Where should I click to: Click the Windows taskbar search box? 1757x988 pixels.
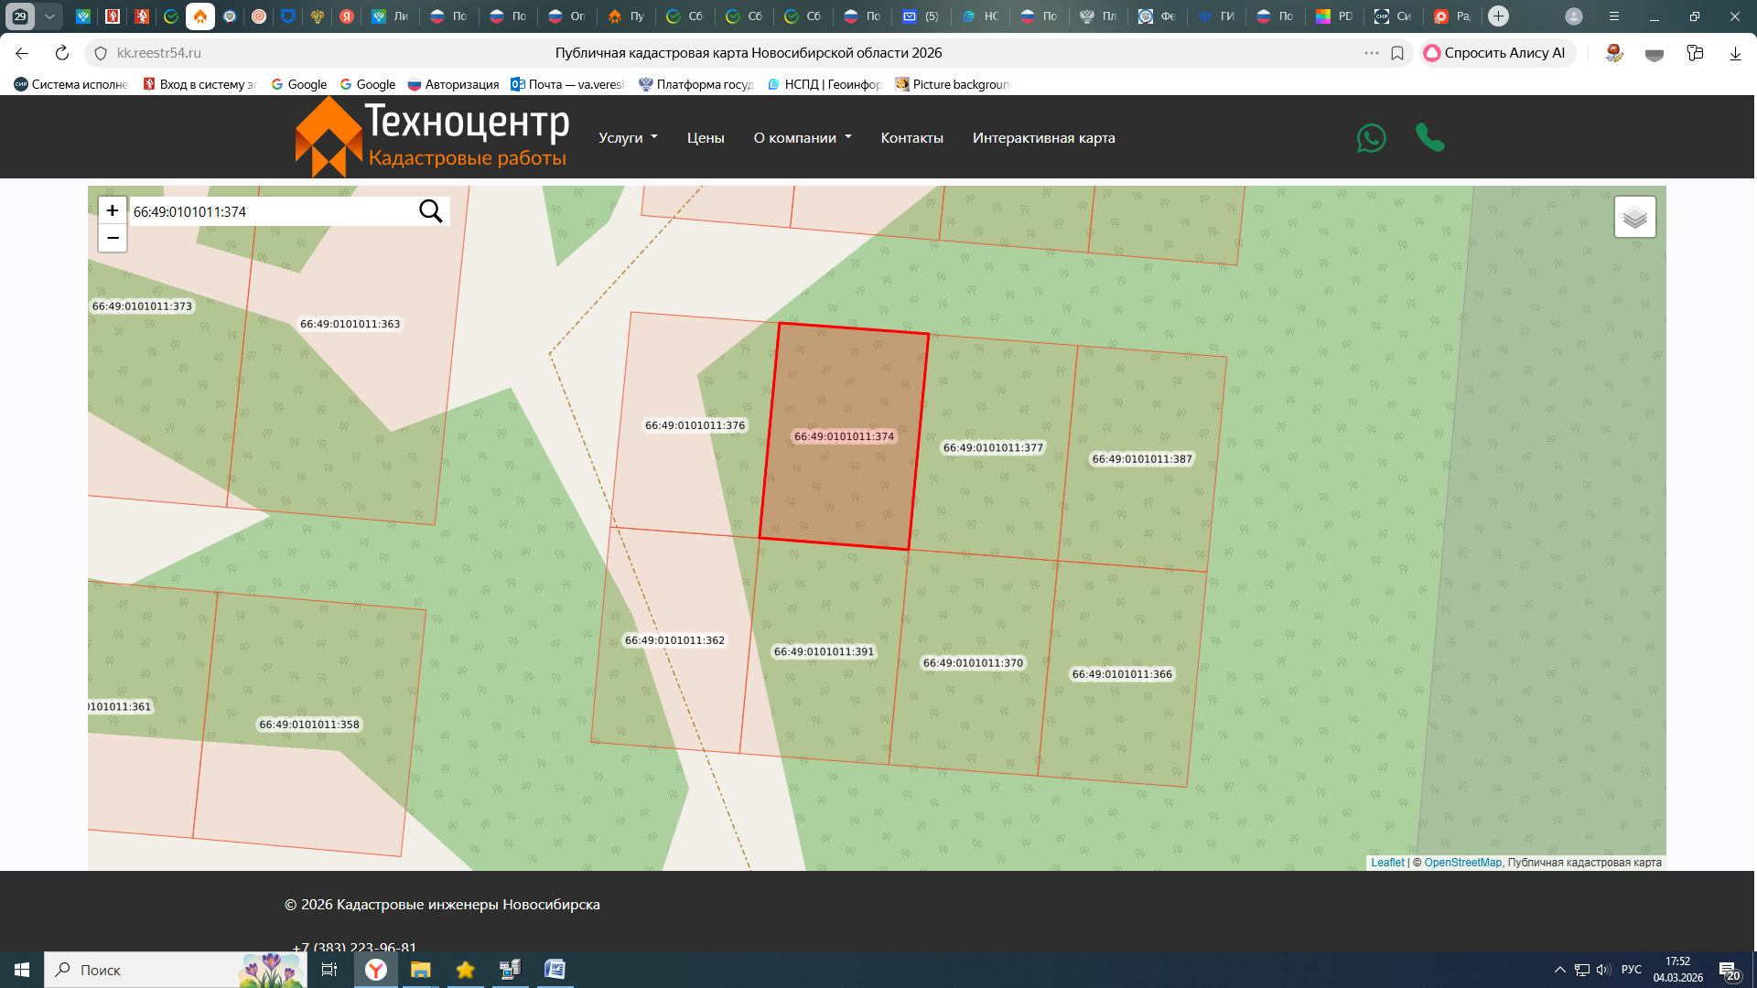tap(176, 970)
